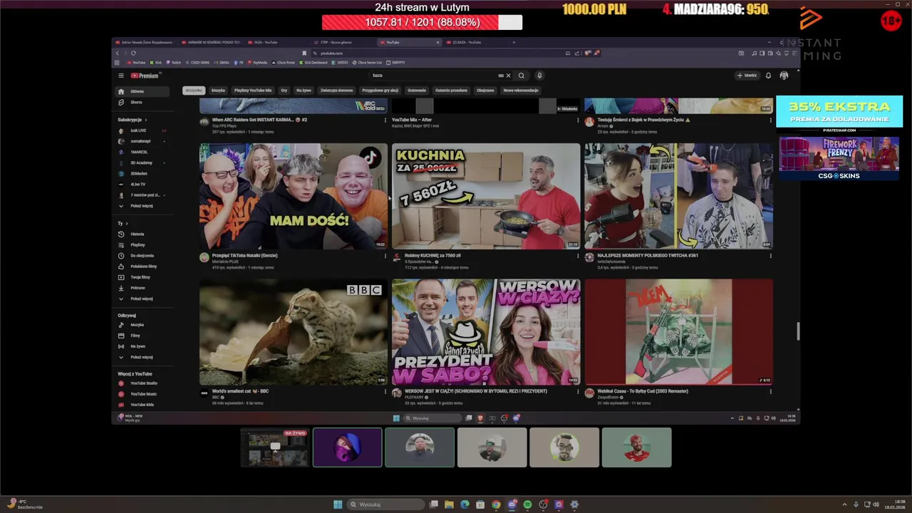Click the Wyszukaj taskbar search box

[x=385, y=504]
